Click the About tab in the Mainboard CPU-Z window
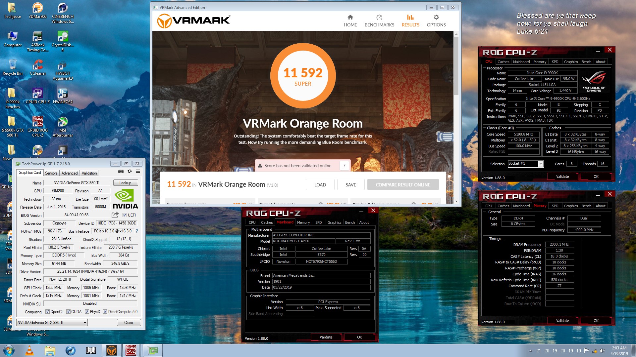This screenshot has width=636, height=357. coord(364,222)
